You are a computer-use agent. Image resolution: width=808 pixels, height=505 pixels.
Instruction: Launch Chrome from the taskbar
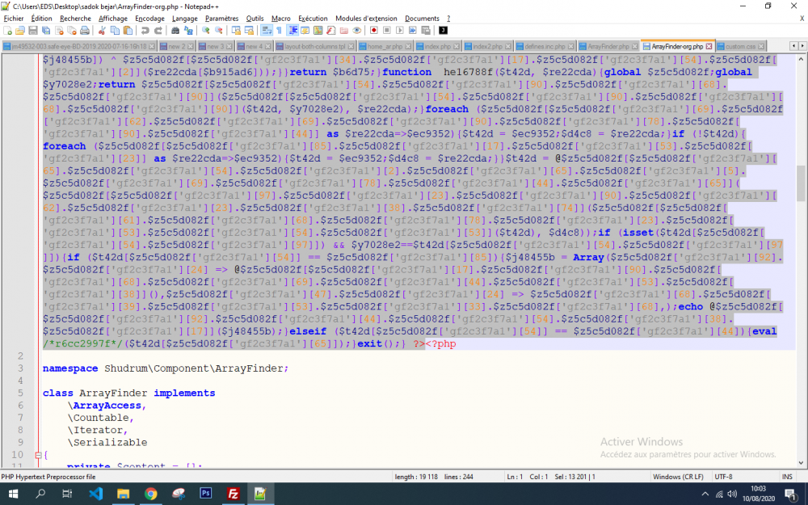(x=153, y=493)
